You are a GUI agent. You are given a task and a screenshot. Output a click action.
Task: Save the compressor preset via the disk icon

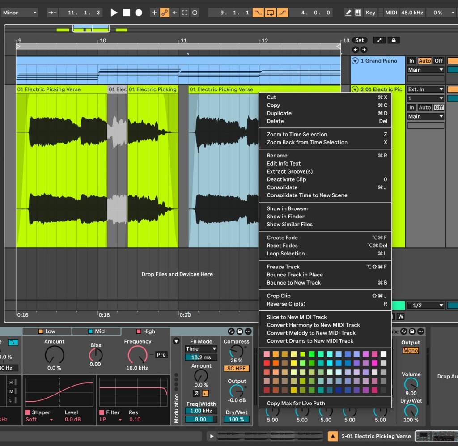click(x=240, y=332)
